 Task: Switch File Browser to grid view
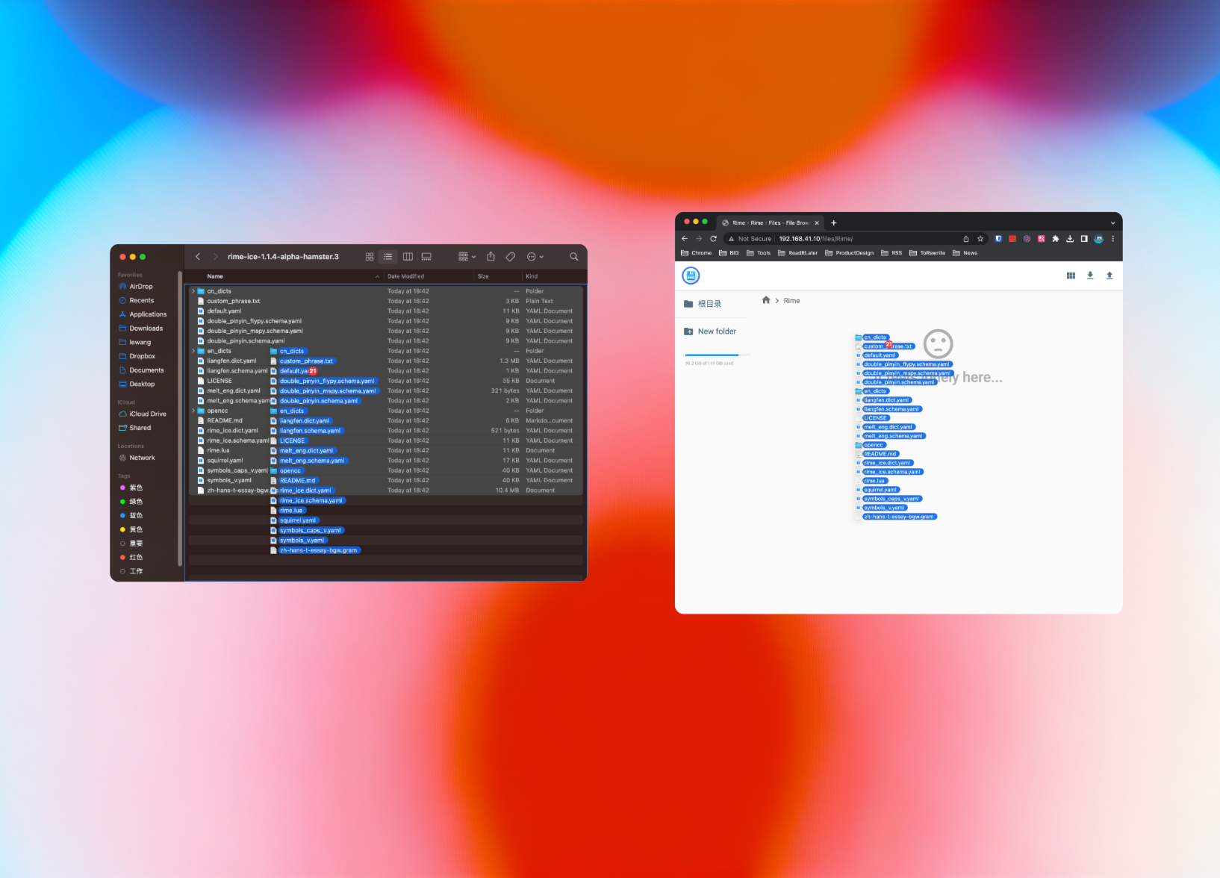tap(1071, 275)
